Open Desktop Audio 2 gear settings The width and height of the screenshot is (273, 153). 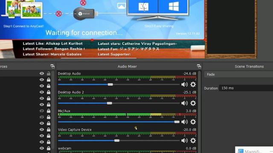193,103
